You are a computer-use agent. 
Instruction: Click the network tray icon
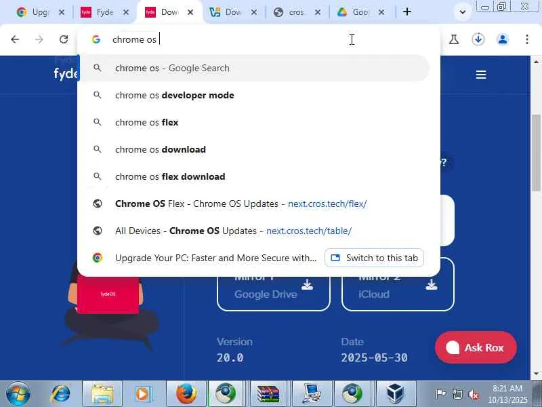tap(457, 394)
